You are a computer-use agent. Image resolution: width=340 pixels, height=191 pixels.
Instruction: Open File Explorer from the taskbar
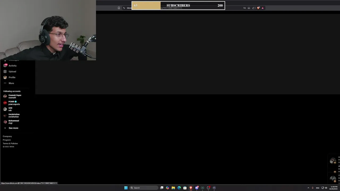tap(173, 188)
